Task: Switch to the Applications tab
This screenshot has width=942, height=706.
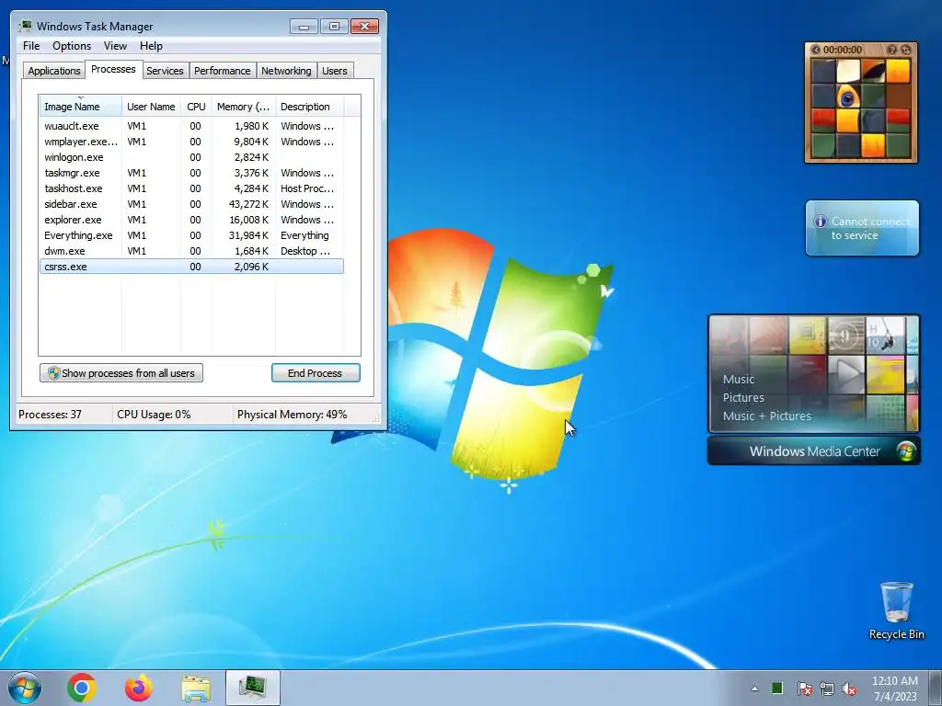Action: click(x=54, y=71)
